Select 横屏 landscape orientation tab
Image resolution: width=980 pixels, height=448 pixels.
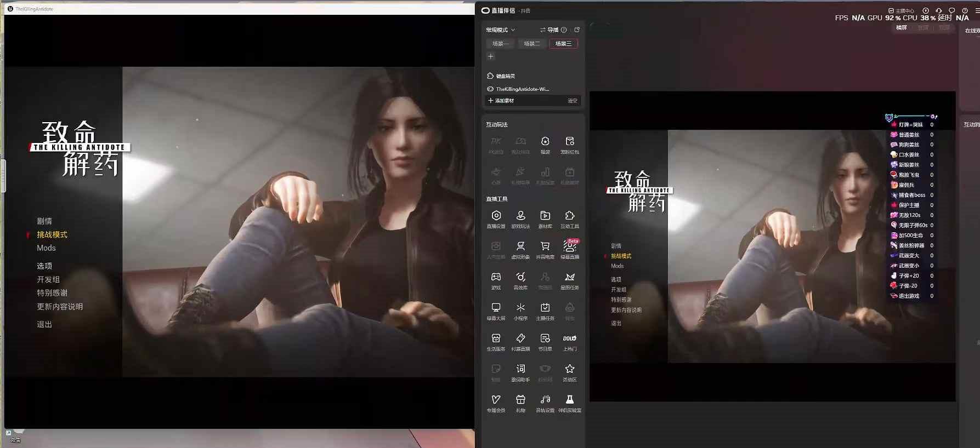[x=902, y=27]
